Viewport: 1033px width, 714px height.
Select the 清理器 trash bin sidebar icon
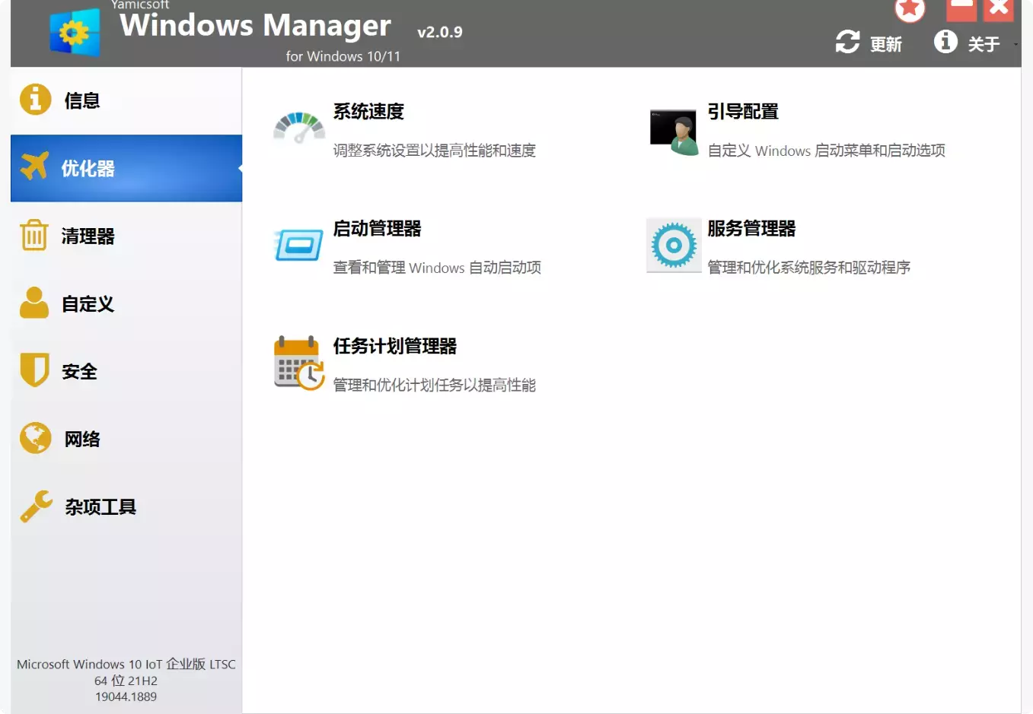coord(34,236)
